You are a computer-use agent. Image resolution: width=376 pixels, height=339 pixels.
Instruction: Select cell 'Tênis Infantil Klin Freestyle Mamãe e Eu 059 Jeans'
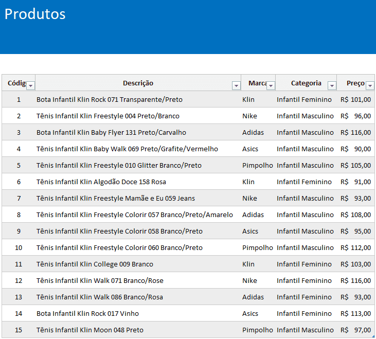click(x=138, y=198)
